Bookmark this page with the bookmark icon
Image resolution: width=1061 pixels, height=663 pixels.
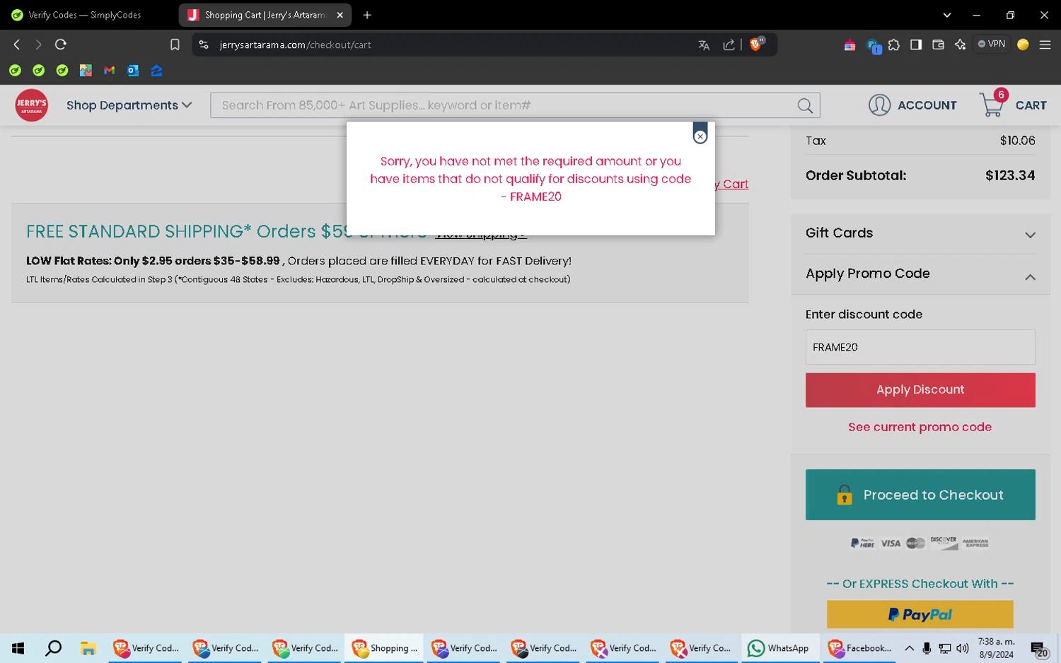(175, 45)
